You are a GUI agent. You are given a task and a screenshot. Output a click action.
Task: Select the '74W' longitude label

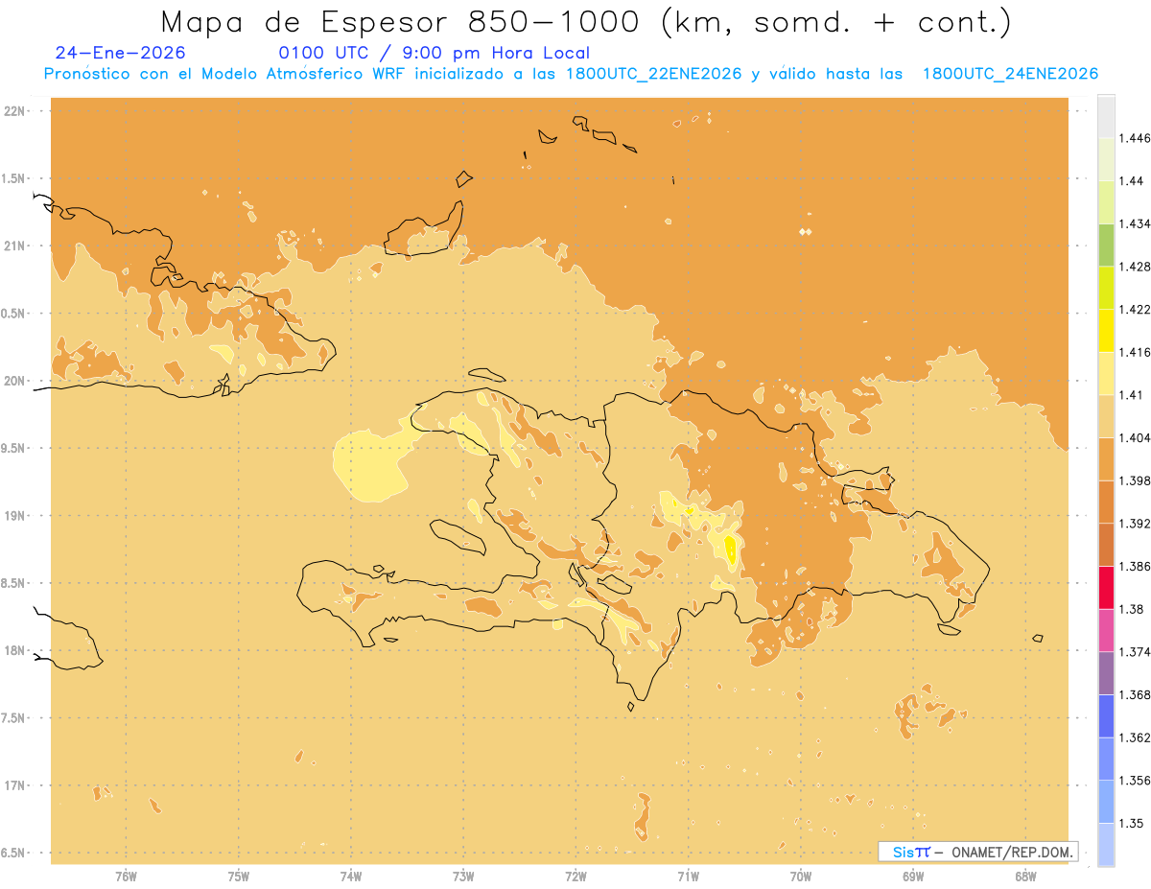click(351, 877)
